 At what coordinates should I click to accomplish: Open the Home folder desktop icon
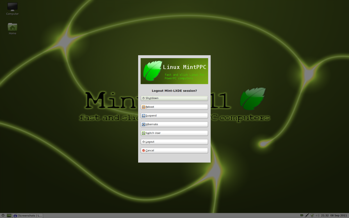point(12,29)
